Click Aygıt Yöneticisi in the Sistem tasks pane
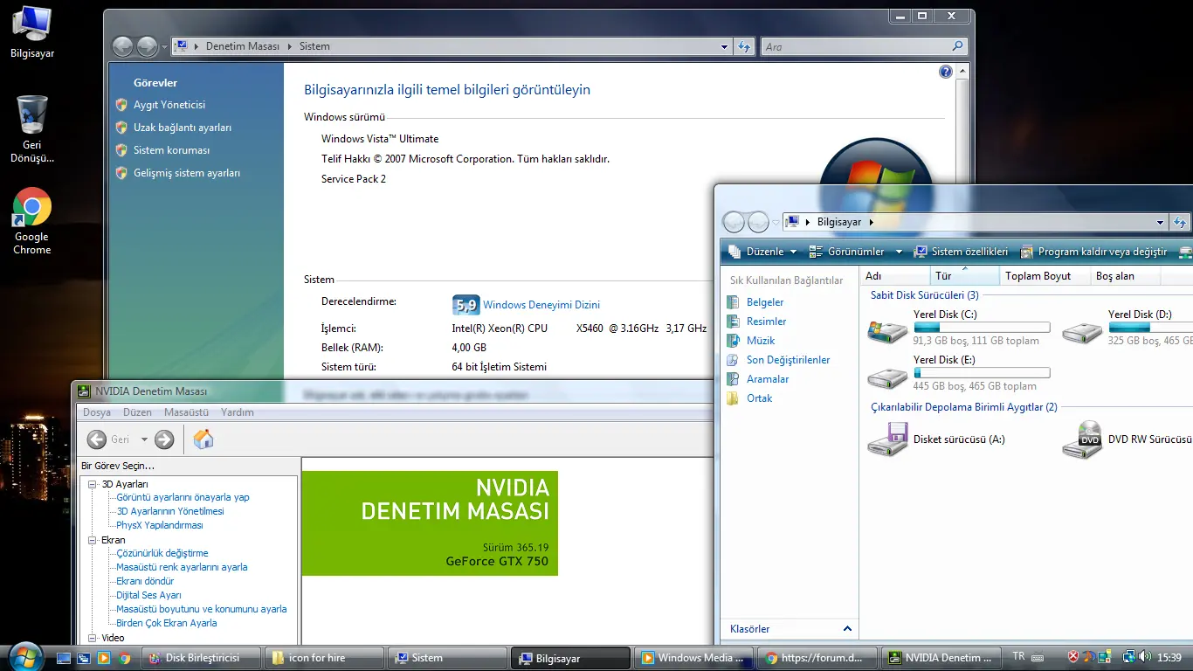1193x671 pixels. [x=169, y=105]
